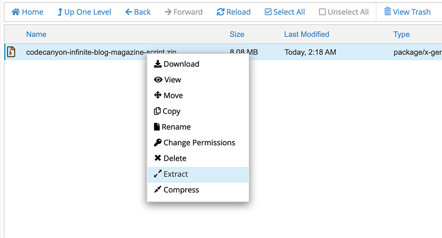The width and height of the screenshot is (442, 238).
Task: Click Unselect All checkbox button
Action: click(x=343, y=12)
